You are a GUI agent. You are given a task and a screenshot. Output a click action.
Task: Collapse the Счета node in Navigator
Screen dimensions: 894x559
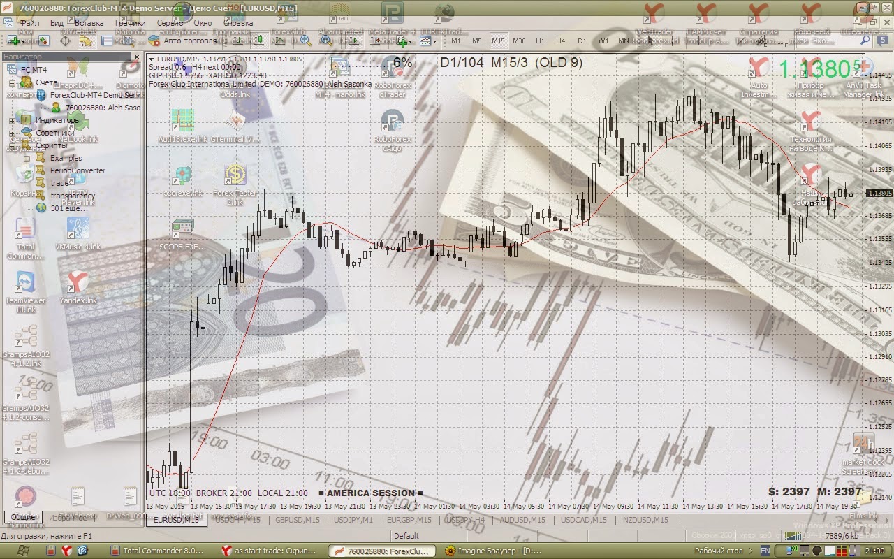pos(13,82)
